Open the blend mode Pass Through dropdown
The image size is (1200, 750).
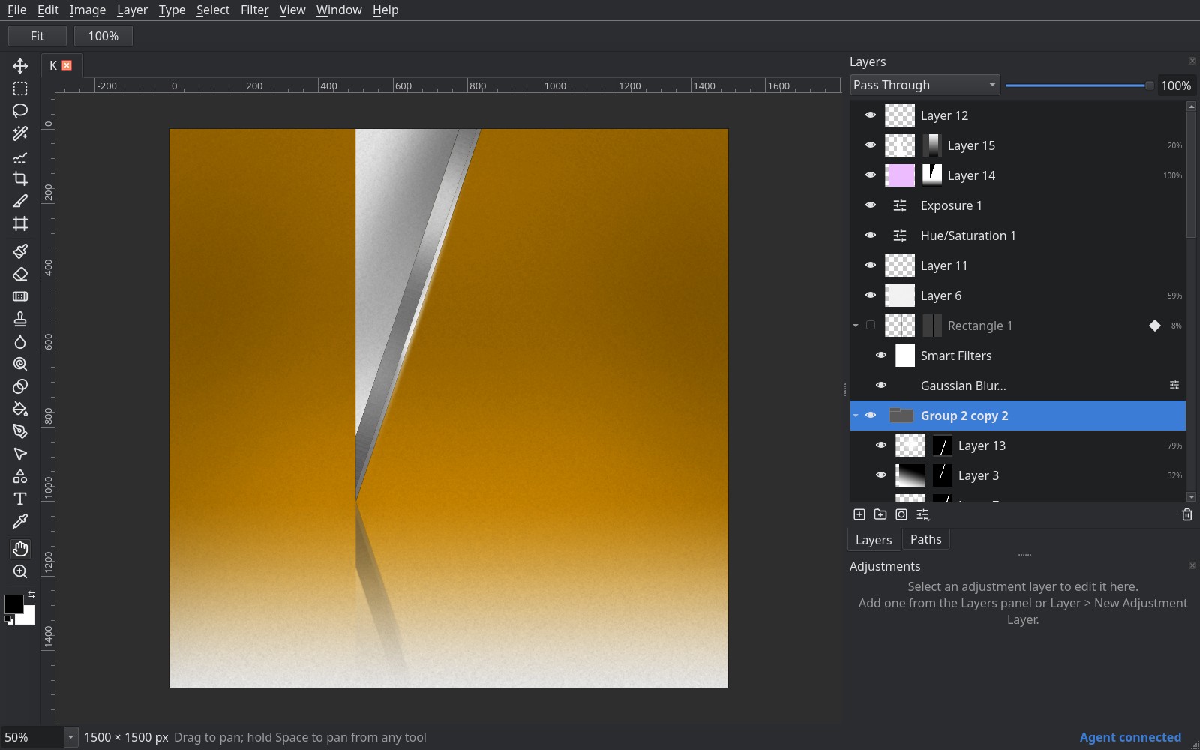point(925,85)
